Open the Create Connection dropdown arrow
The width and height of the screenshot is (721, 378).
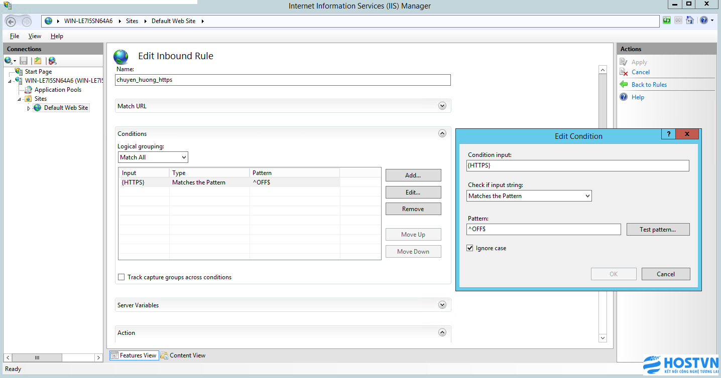(15, 61)
